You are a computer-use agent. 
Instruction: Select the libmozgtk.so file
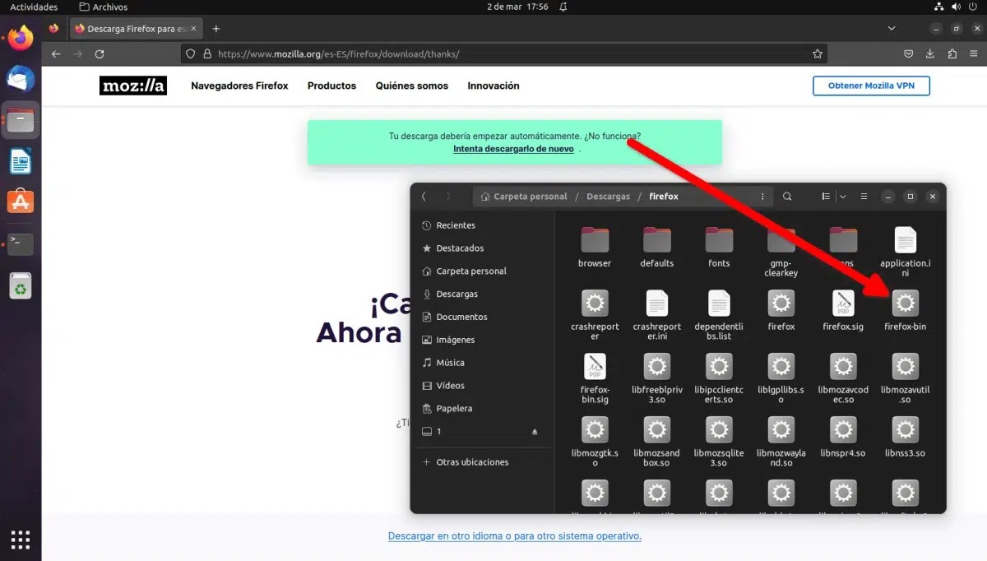[x=595, y=443]
